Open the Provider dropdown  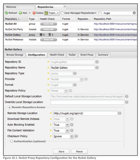coord(82,79)
